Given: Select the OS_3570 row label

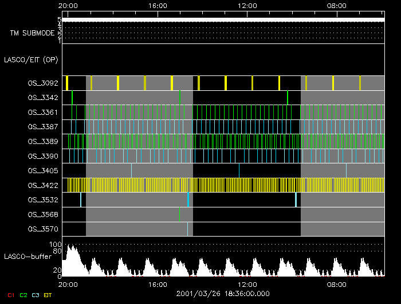Looking at the screenshot, I should click(42, 229).
